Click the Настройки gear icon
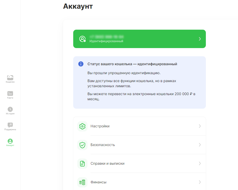Image resolution: width=238 pixels, height=190 pixels. [x=82, y=126]
